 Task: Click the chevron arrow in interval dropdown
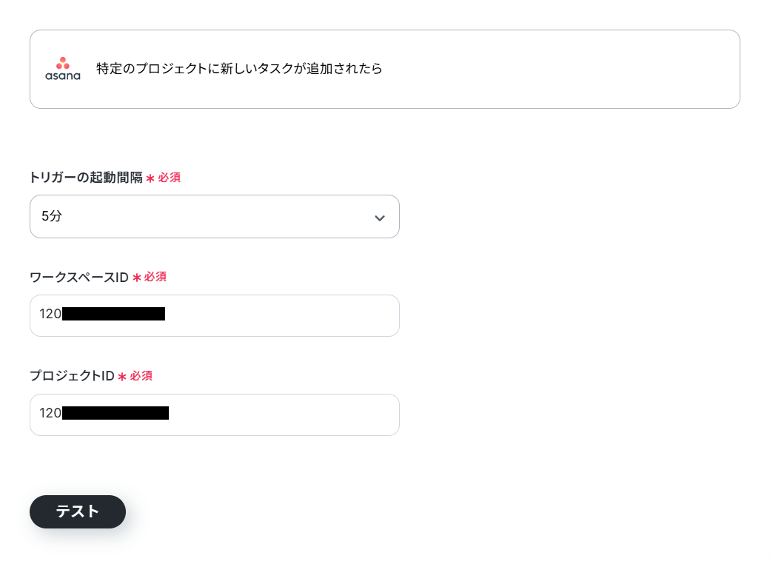380,218
